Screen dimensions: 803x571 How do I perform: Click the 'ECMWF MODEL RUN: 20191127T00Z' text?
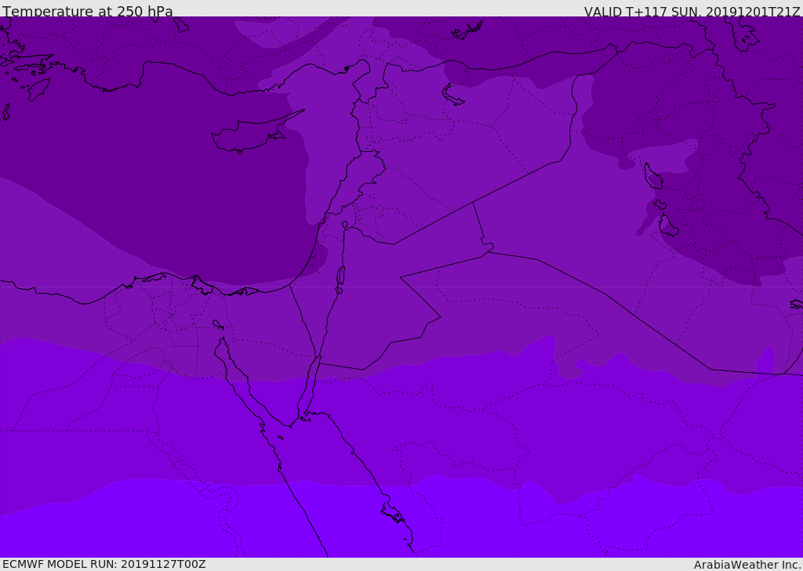pos(104,564)
